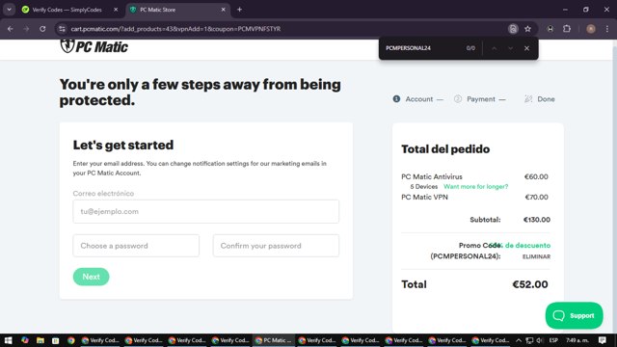617x347 pixels.
Task: Open the Extensions puzzle-piece menu
Action: pyautogui.click(x=567, y=29)
